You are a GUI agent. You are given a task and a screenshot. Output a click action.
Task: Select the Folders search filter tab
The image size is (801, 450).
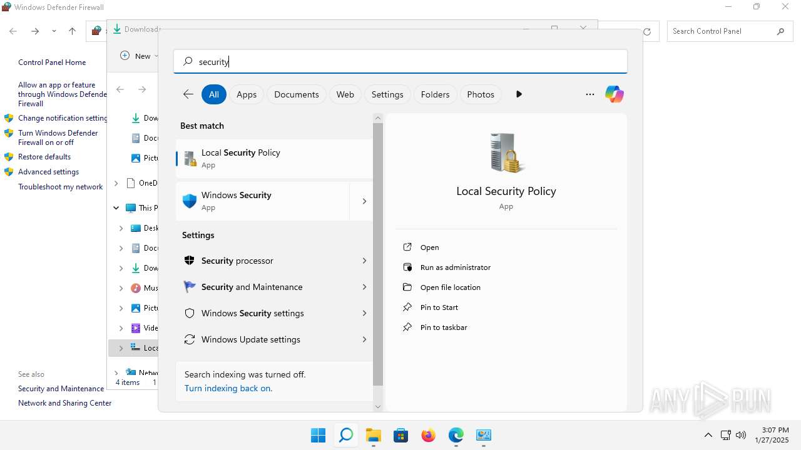[x=436, y=94]
